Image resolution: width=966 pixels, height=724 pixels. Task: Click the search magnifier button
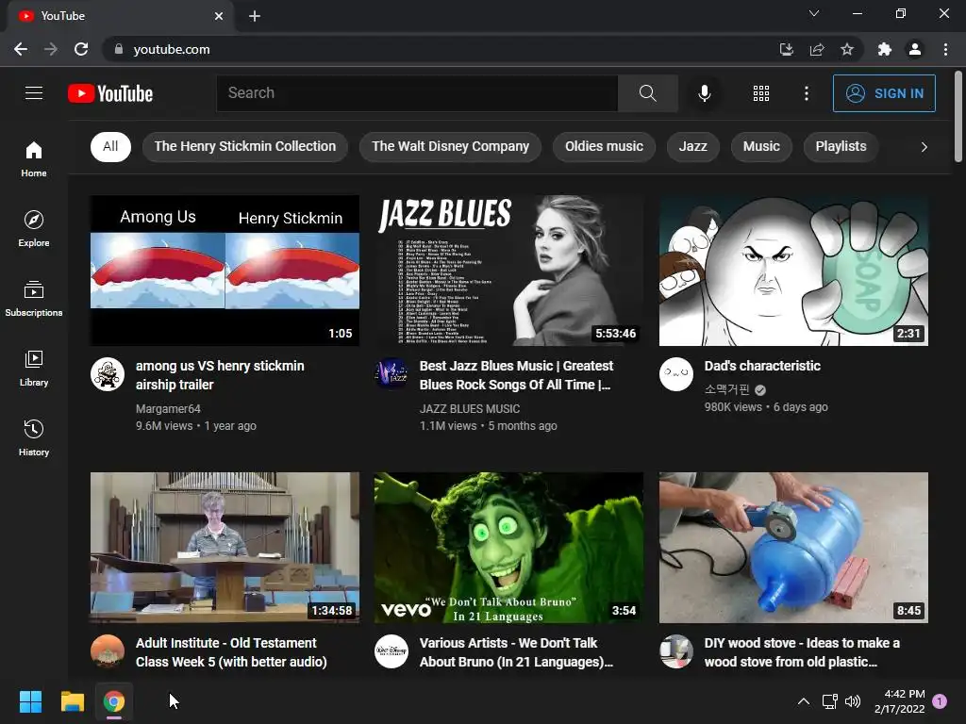(647, 93)
